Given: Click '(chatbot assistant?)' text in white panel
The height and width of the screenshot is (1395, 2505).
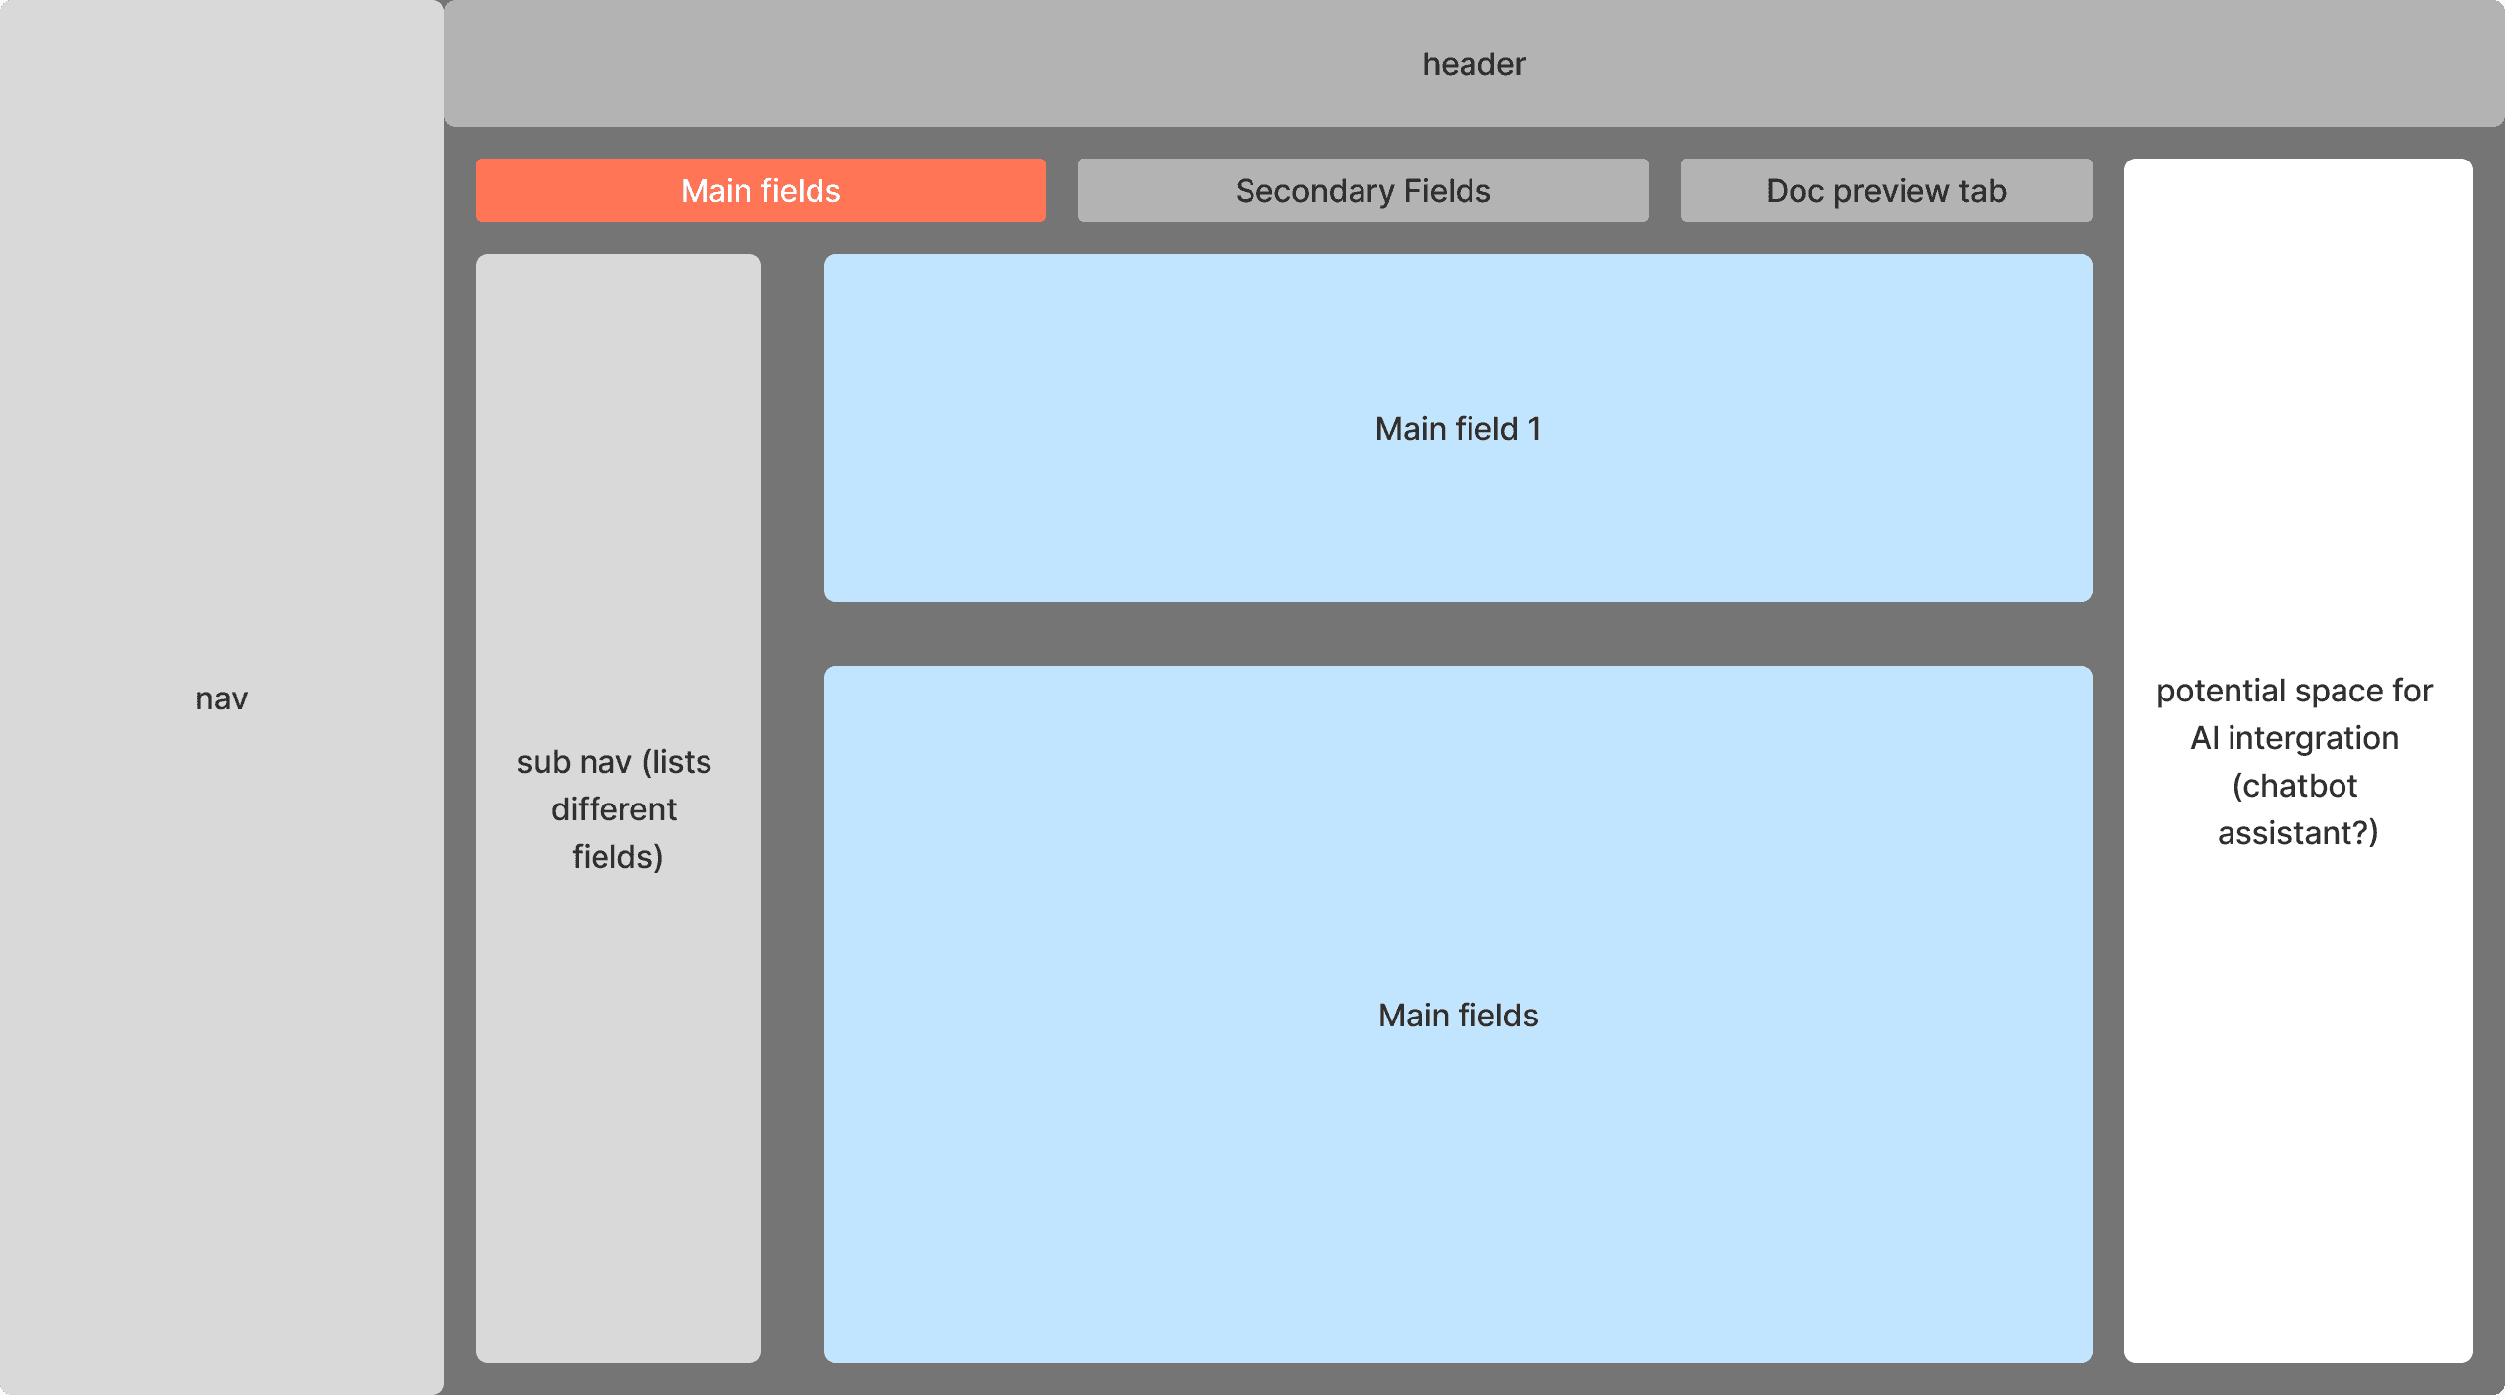Looking at the screenshot, I should (2297, 809).
